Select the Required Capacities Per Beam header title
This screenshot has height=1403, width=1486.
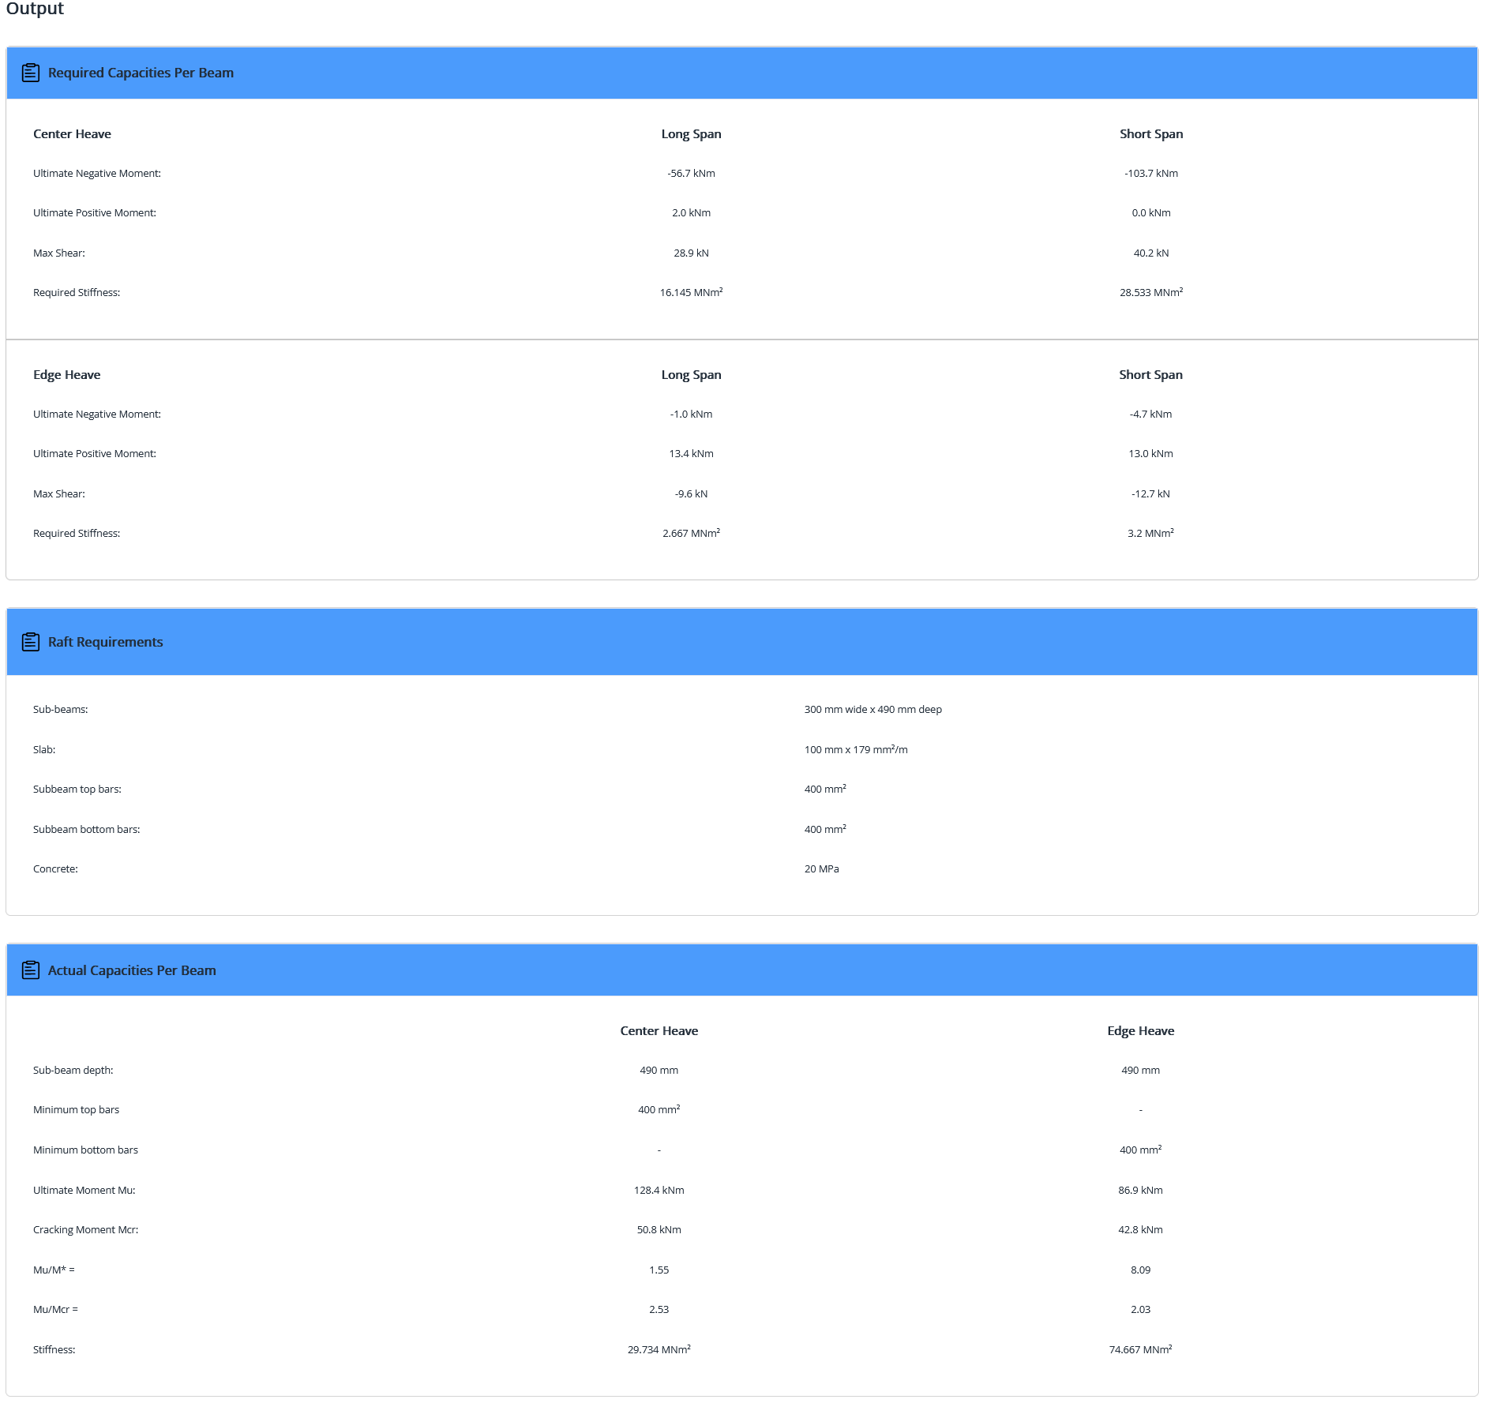click(x=141, y=73)
